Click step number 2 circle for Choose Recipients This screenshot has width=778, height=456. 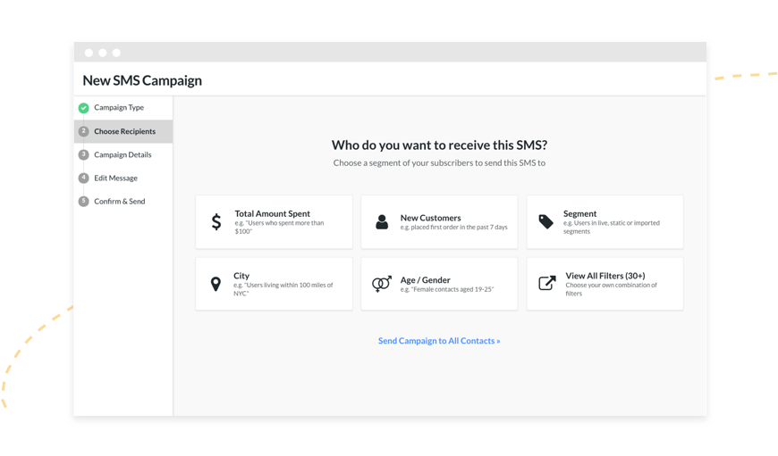tap(83, 131)
